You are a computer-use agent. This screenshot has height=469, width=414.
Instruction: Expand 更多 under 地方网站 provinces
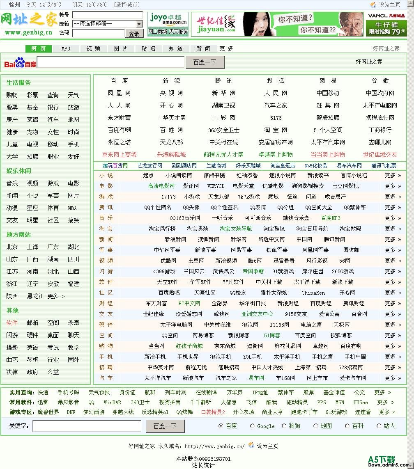click(56, 296)
